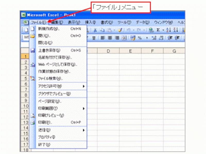This screenshot has width=206, height=154.
Task: Select column G header
Action: 174,51
